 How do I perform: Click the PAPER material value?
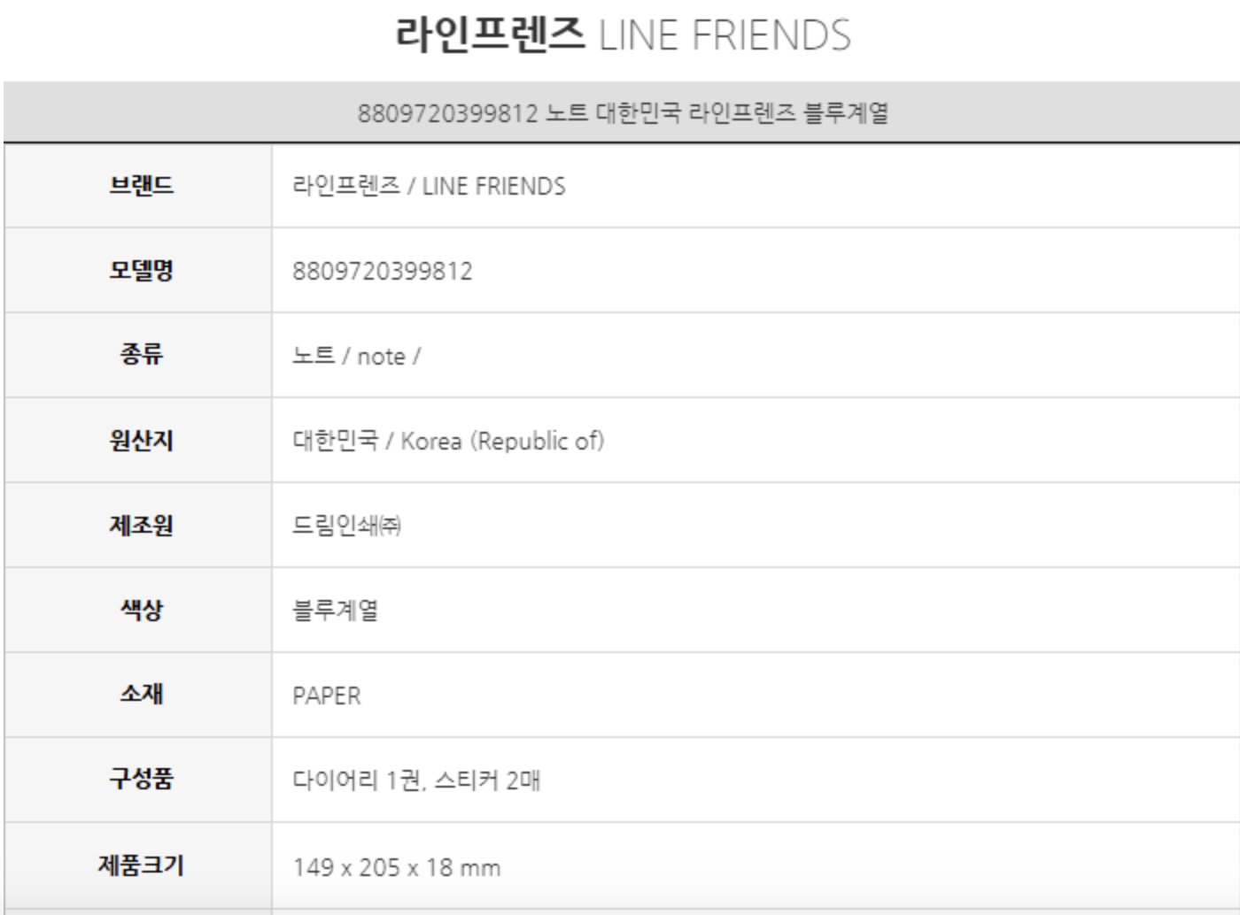pyautogui.click(x=327, y=696)
